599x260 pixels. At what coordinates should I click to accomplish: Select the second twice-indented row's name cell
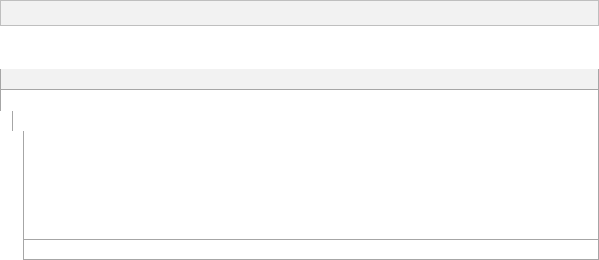[56, 161]
